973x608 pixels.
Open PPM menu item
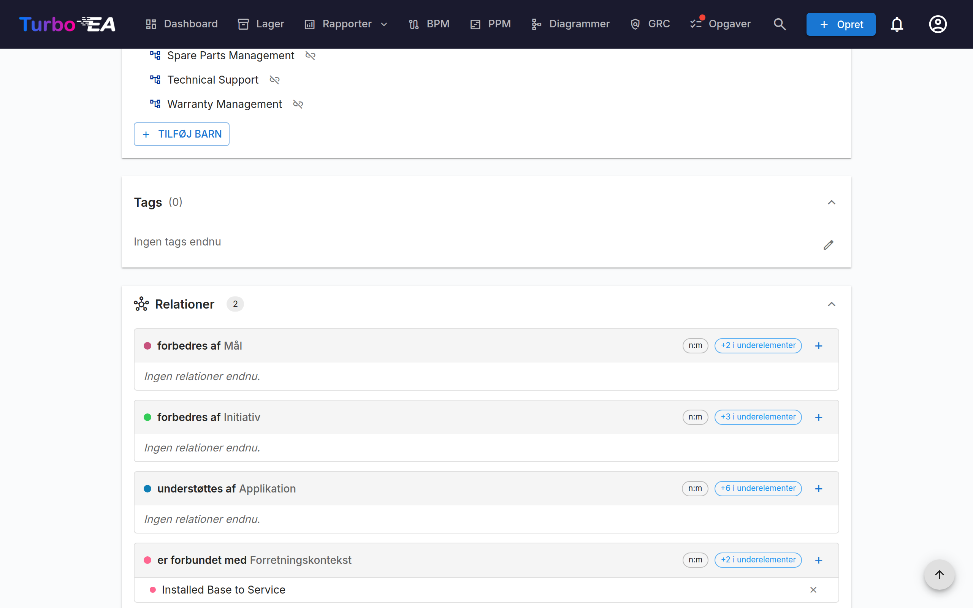pyautogui.click(x=490, y=24)
